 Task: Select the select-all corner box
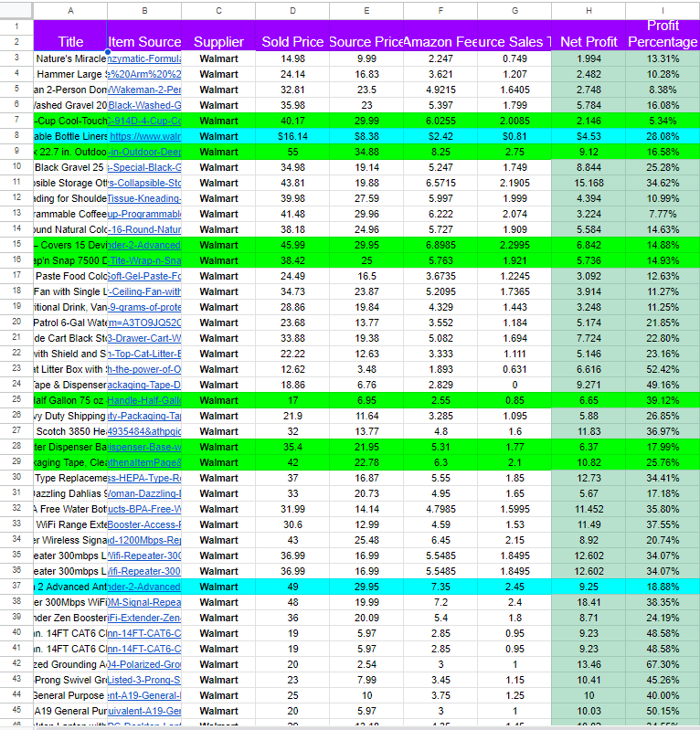tap(16, 10)
